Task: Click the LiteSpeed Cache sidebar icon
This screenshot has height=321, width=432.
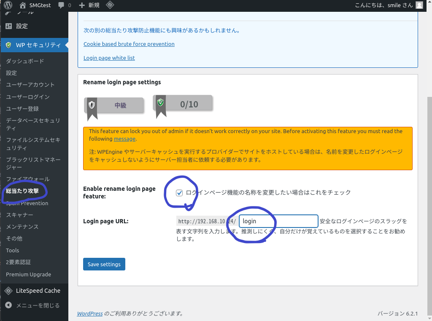Action: pos(8,291)
